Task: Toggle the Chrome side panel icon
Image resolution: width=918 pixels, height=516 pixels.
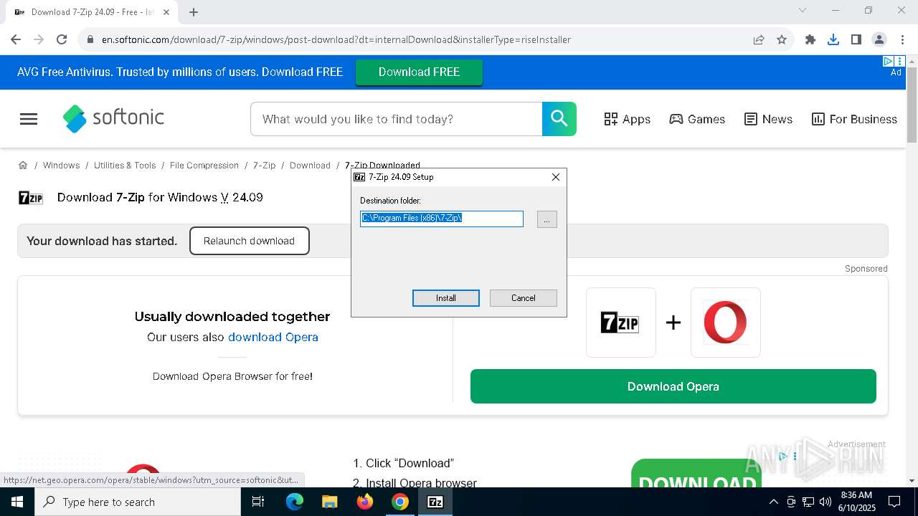Action: tap(856, 39)
